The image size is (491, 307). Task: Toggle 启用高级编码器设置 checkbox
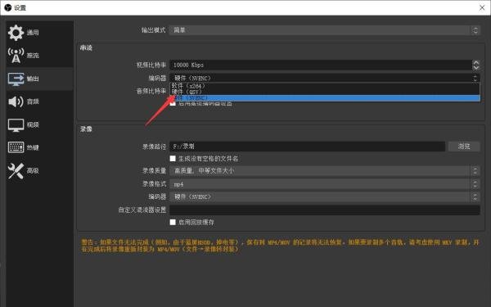(173, 104)
